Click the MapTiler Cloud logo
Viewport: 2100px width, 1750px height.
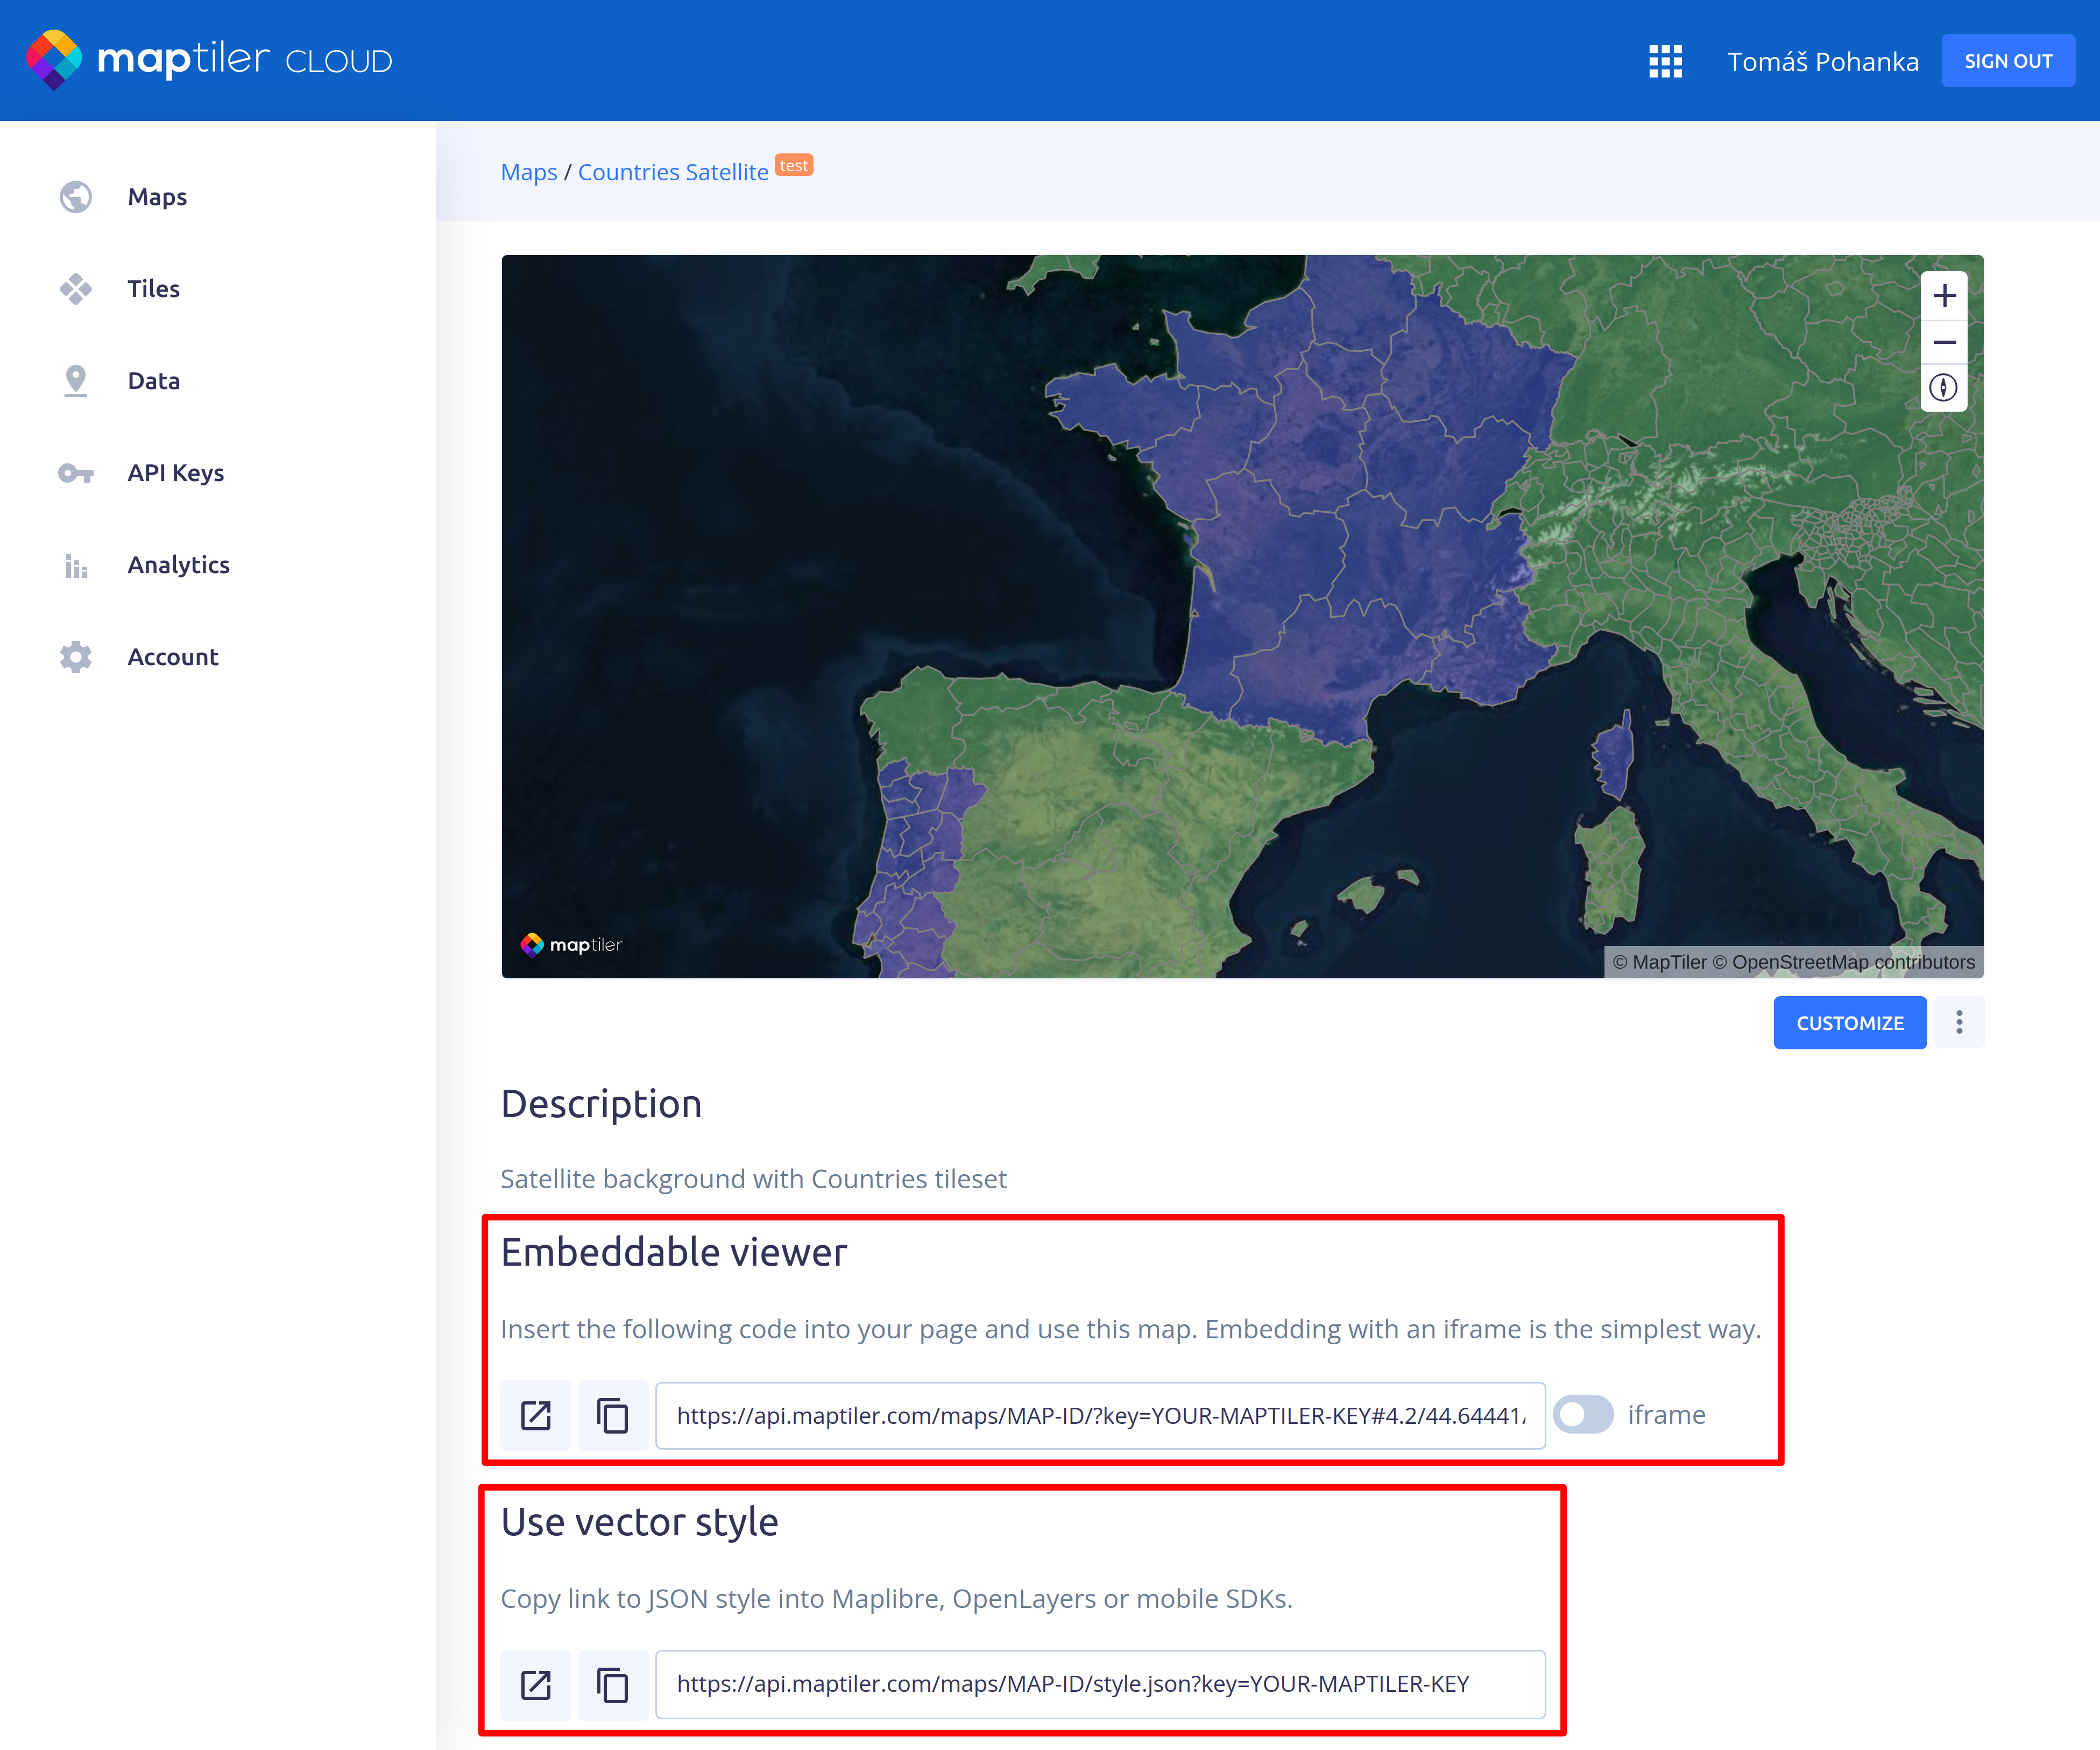tap(209, 60)
